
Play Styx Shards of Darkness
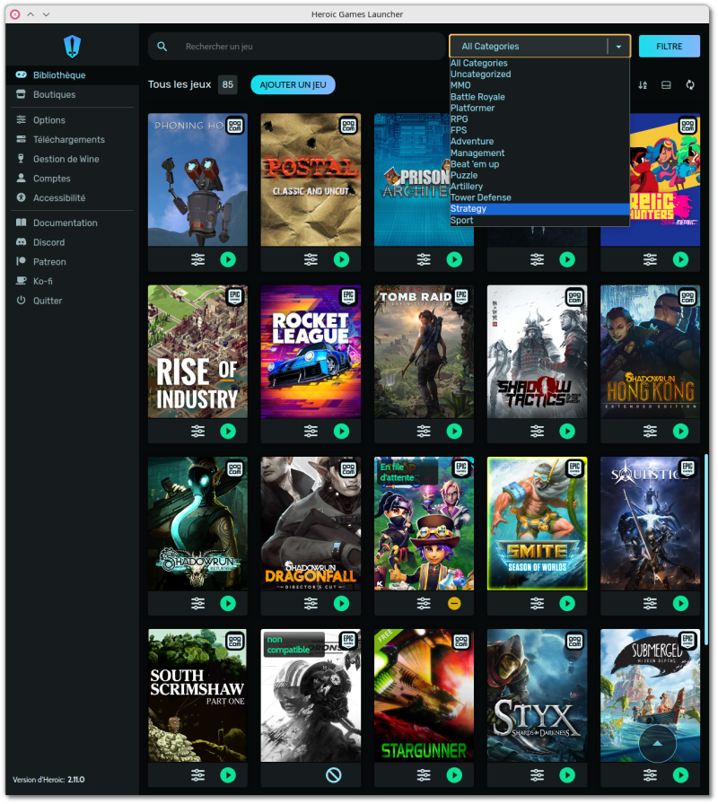pyautogui.click(x=567, y=775)
